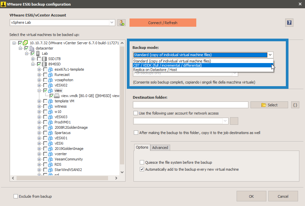Click the template VM icon
The height and width of the screenshot is (206, 305).
coord(51,101)
